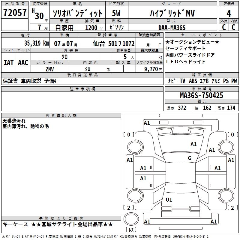Click 保証書 in later-shipped parts
Image resolution: width=240 pixels, height=240 pixels.
point(10,81)
